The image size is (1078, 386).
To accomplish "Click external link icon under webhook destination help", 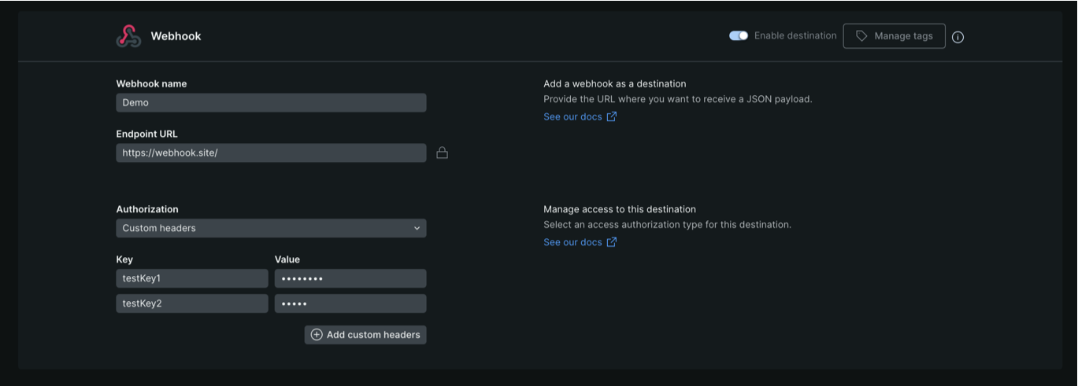I will 612,117.
